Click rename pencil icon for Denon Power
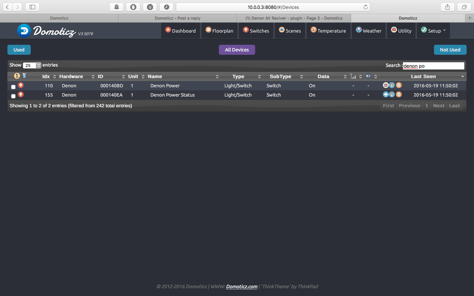This screenshot has height=296, width=474. (x=392, y=85)
